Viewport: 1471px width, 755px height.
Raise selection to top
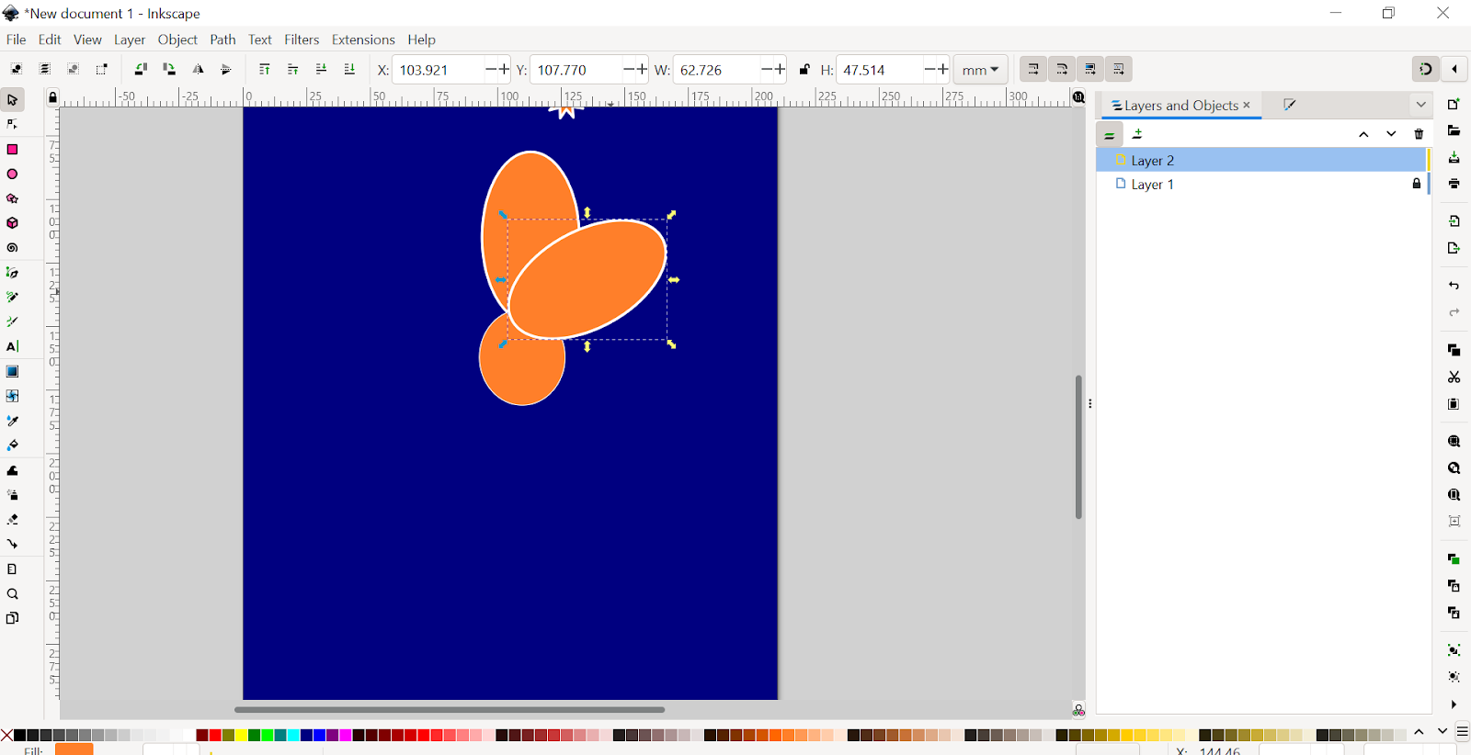point(264,70)
